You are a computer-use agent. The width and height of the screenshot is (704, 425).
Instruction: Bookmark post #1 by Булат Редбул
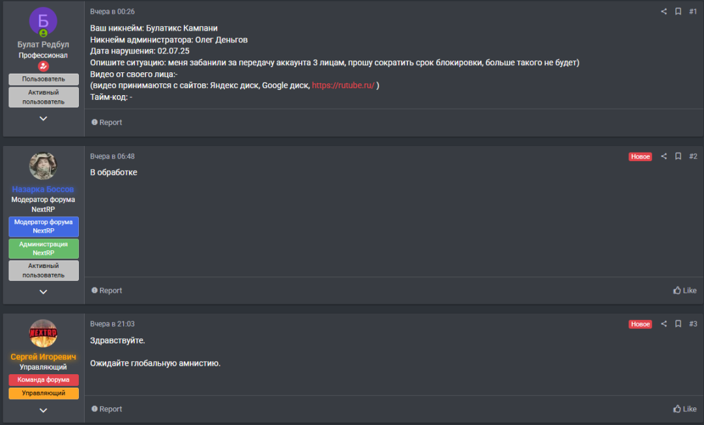[x=678, y=12]
